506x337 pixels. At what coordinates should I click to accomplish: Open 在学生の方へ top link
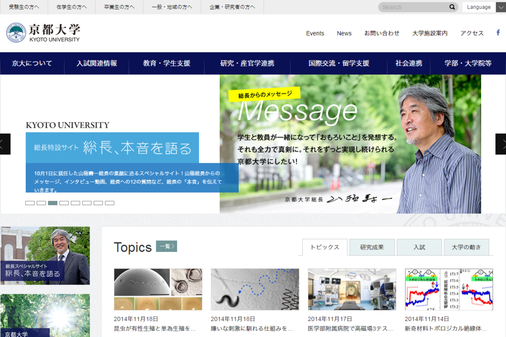coord(72,7)
